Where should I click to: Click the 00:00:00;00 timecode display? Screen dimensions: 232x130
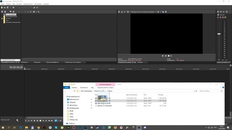[x=16, y=68]
